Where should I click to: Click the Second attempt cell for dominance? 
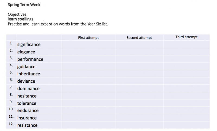point(139,88)
